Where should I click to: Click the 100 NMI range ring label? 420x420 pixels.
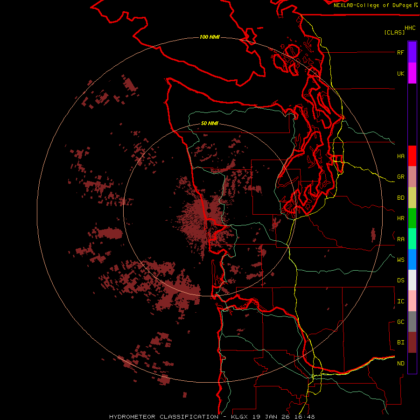(210, 37)
